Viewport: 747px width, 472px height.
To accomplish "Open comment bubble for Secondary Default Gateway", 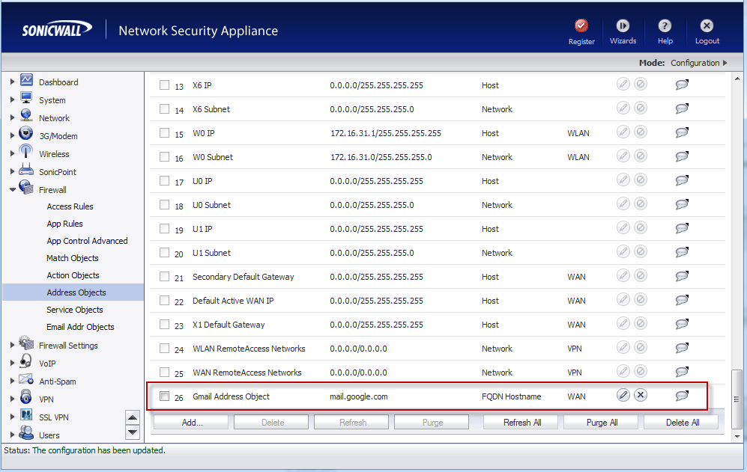I will click(683, 276).
